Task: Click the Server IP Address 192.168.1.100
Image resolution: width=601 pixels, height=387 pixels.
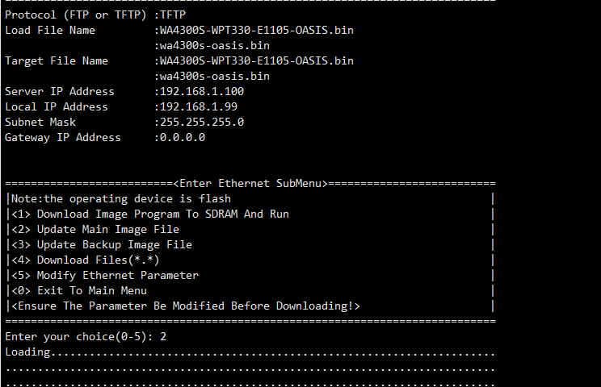Action: 202,91
